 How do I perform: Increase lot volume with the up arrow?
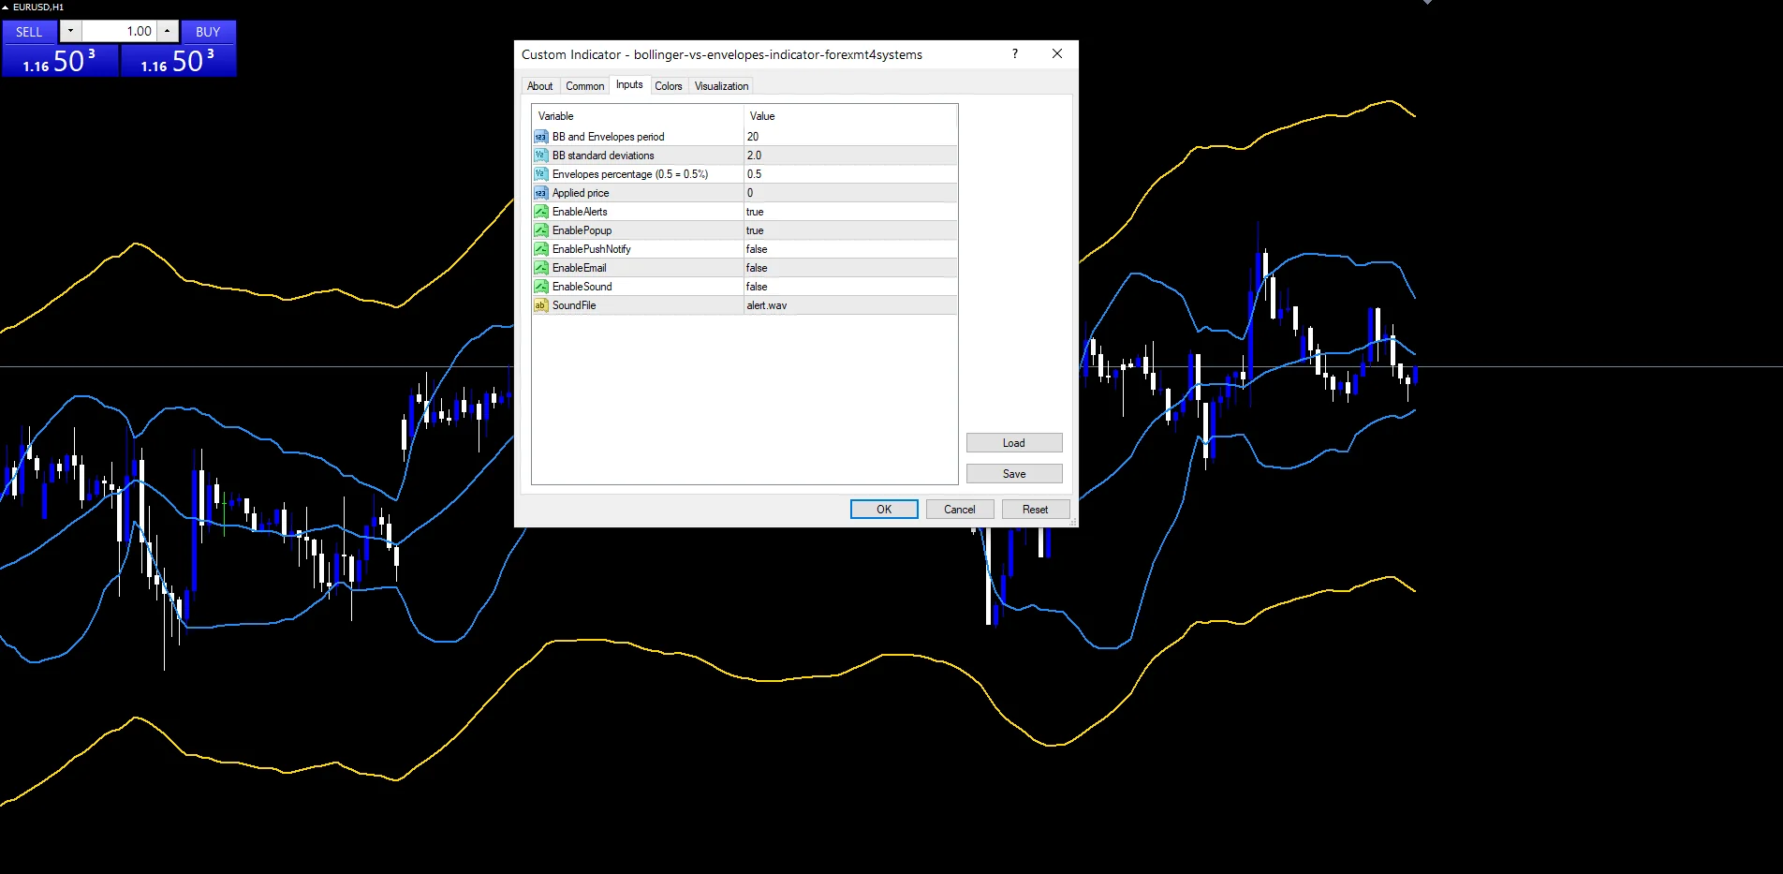point(167,31)
